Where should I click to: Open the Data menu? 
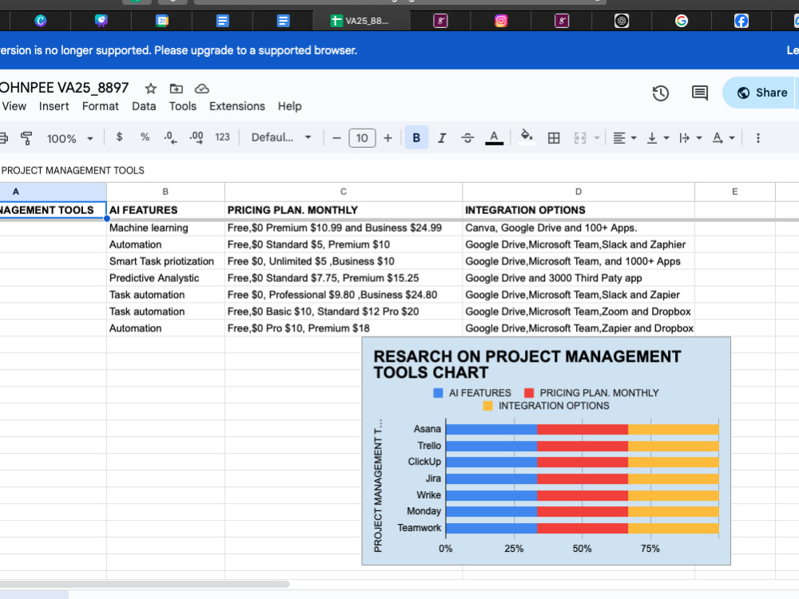tap(144, 106)
